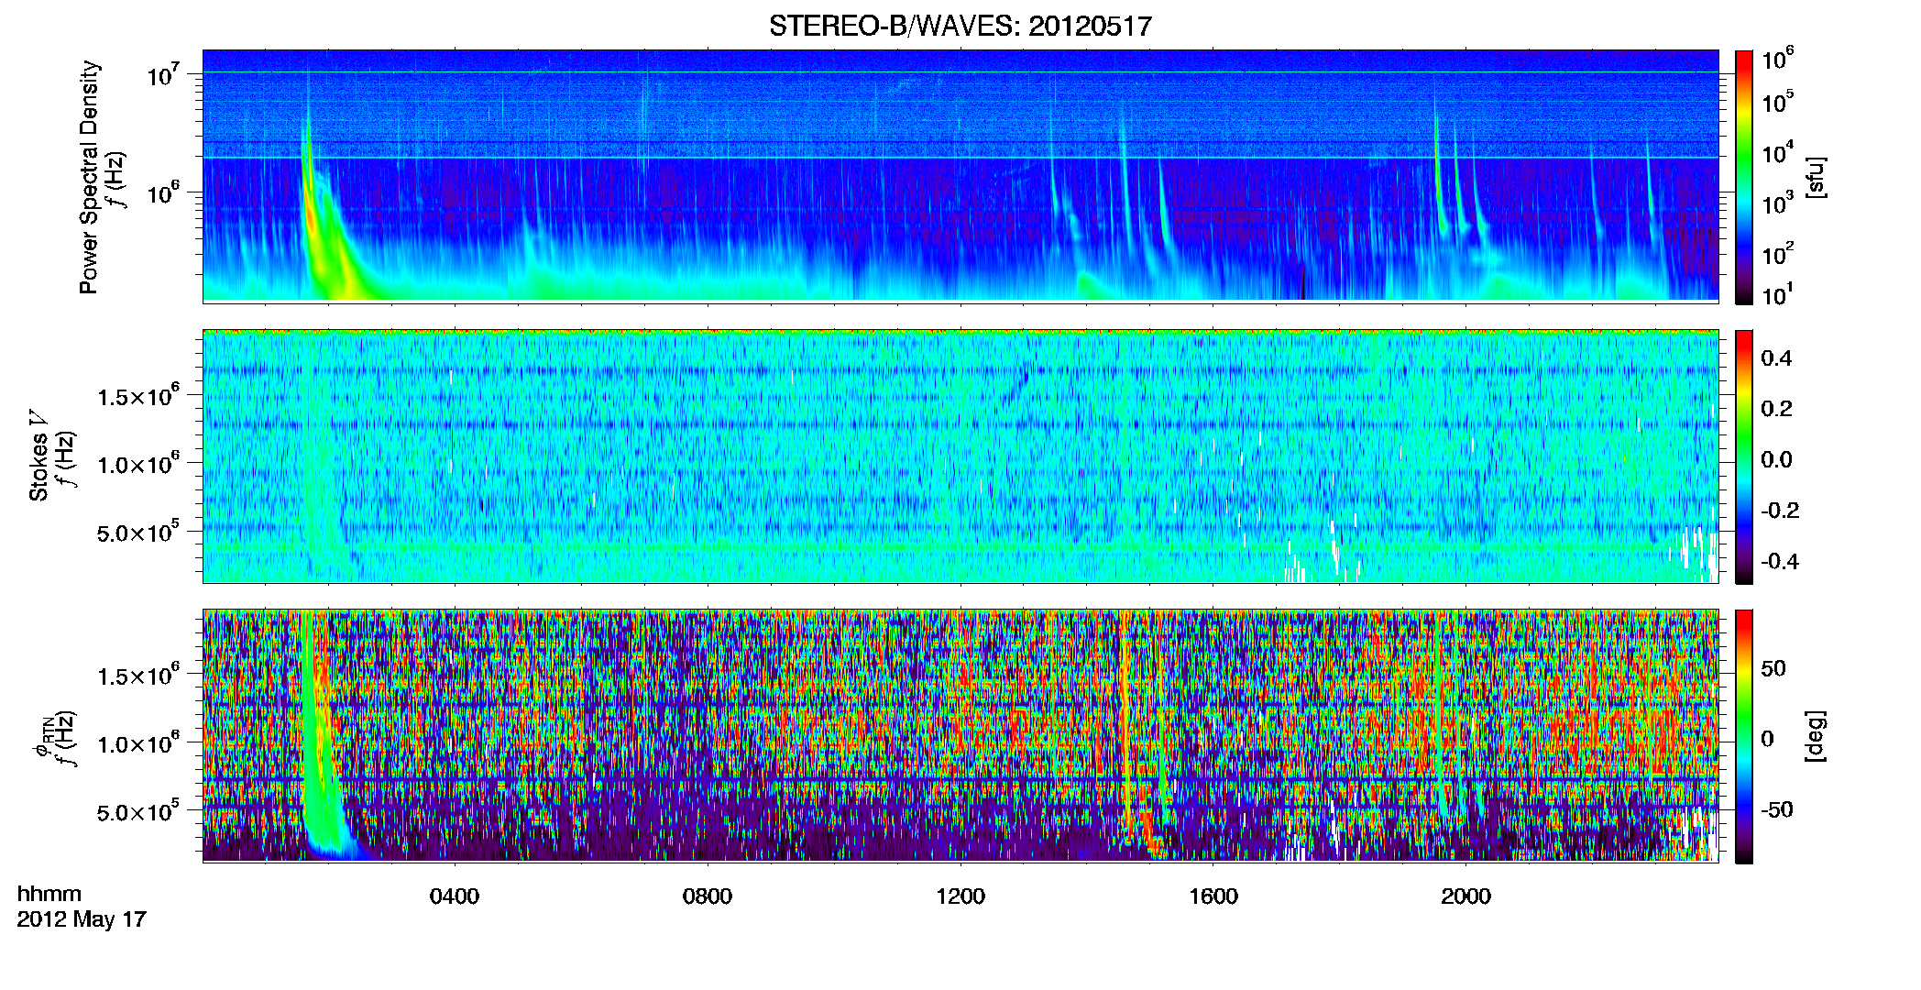1921x990 pixels.
Task: Click the 1600 time tick label
Action: click(1213, 896)
